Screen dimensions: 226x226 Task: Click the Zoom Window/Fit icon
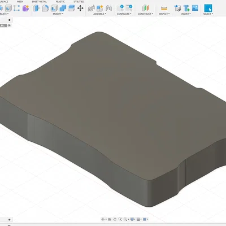[x=125, y=219]
